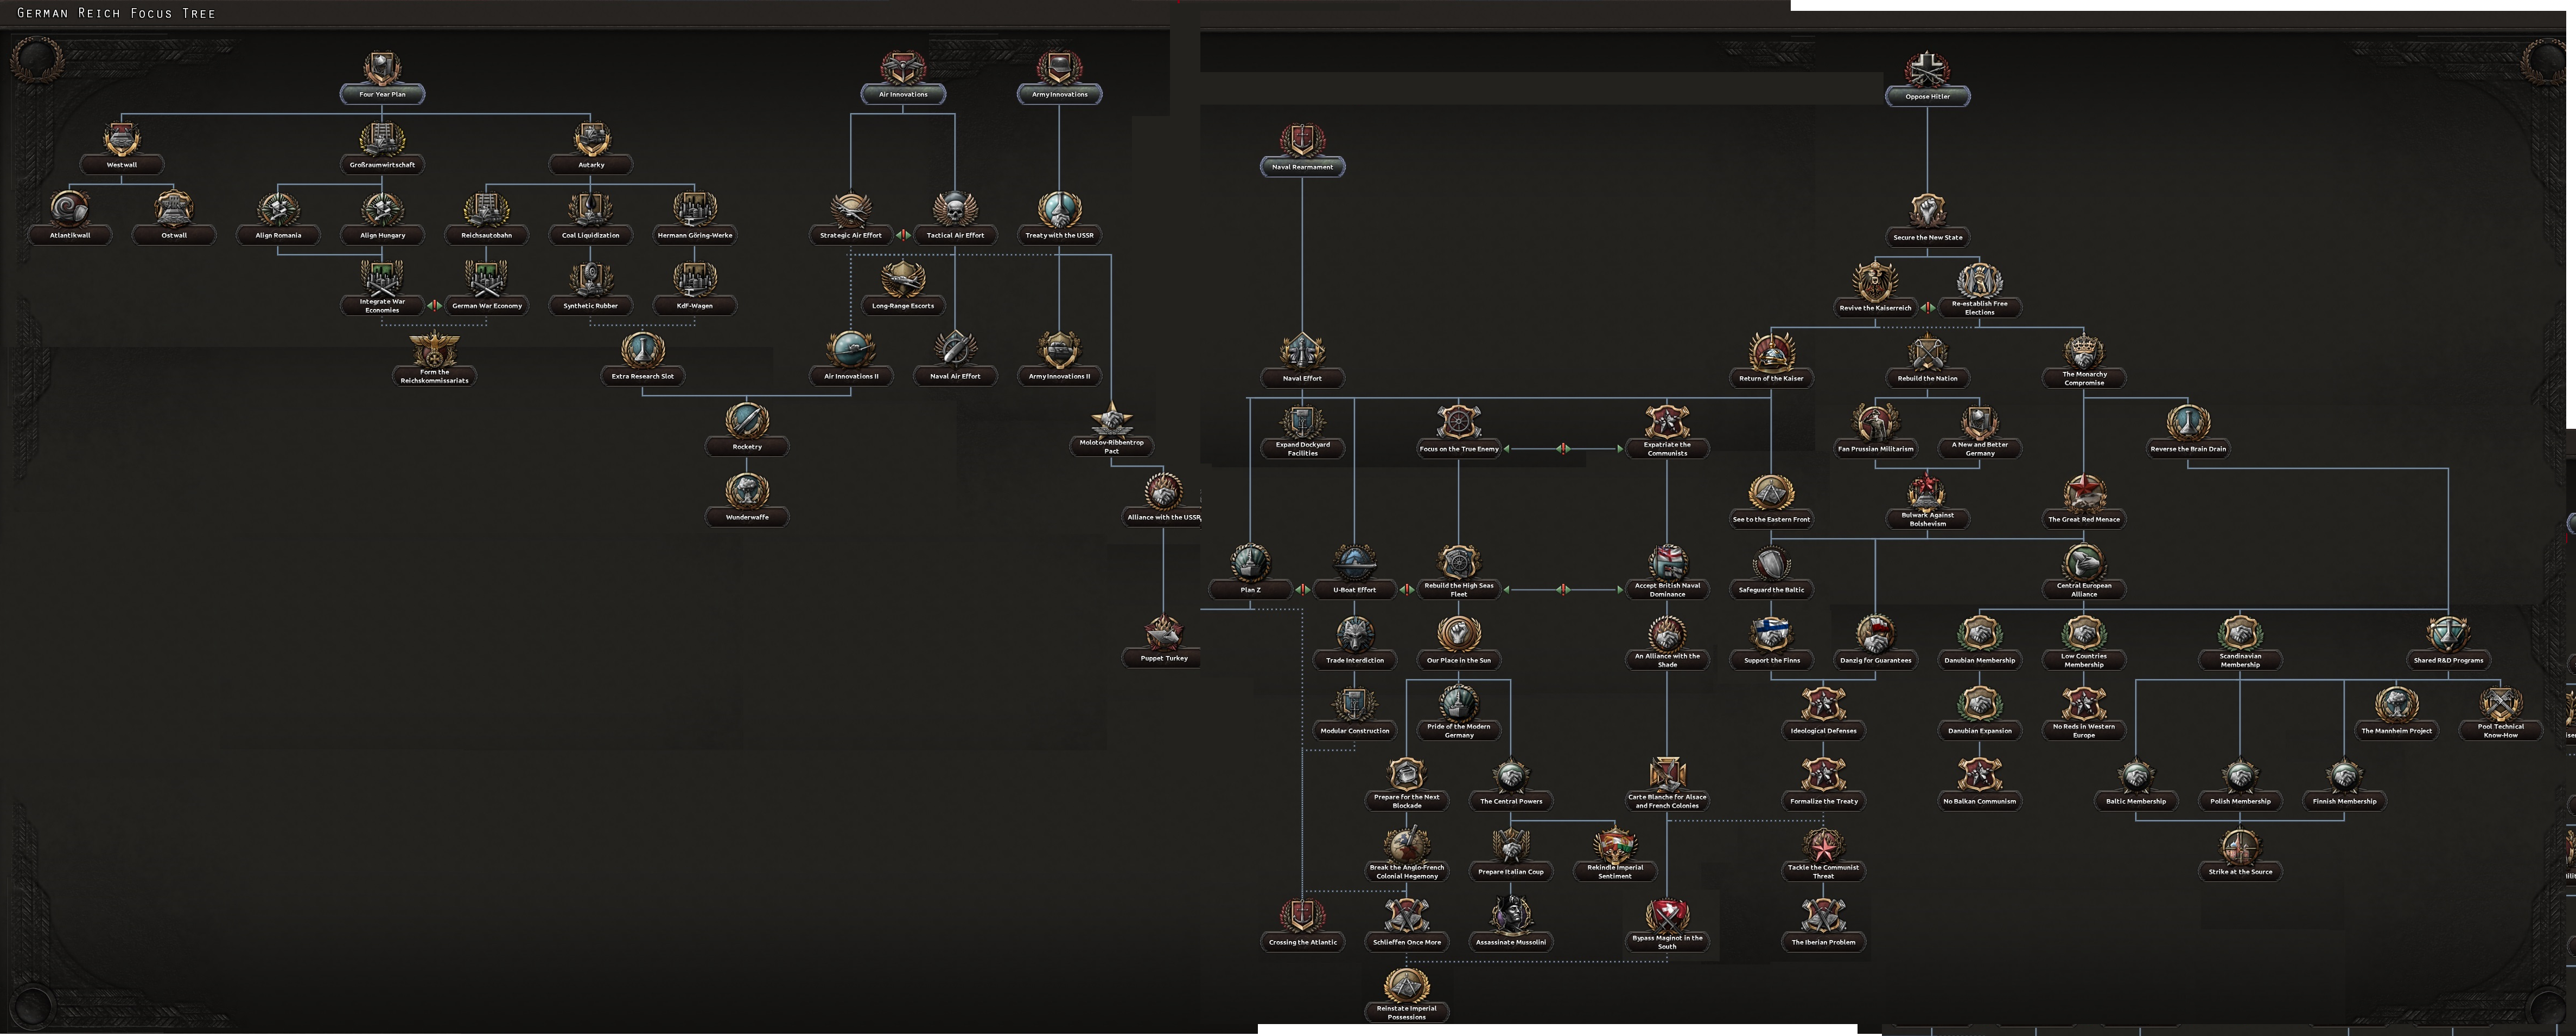Click the No Balkan Communism focus label
Screen dimensions: 2576x1036
[x=1979, y=801]
